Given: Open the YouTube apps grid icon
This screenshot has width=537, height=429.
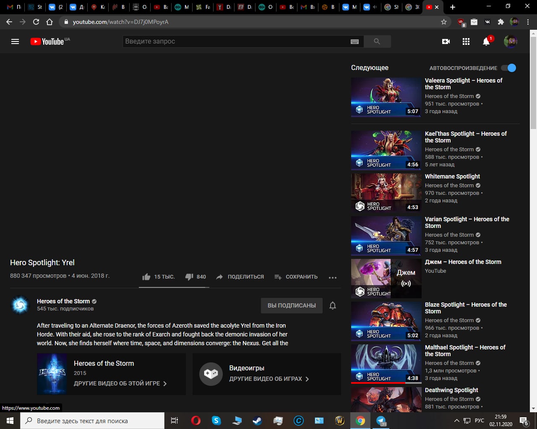Looking at the screenshot, I should [x=466, y=41].
